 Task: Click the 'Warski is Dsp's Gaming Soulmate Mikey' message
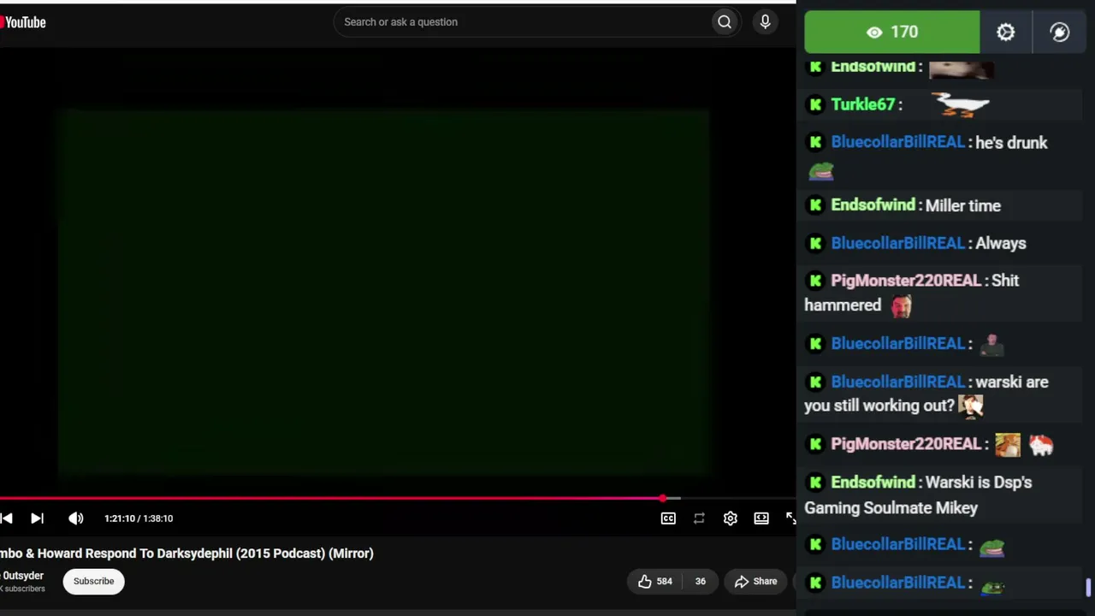coord(918,495)
